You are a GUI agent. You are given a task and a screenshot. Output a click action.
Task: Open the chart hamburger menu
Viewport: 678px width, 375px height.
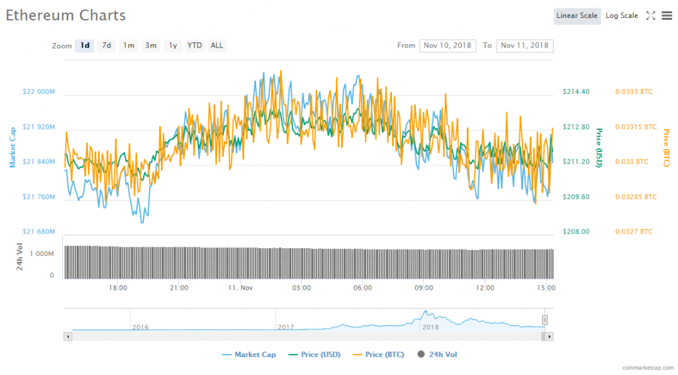click(x=667, y=16)
